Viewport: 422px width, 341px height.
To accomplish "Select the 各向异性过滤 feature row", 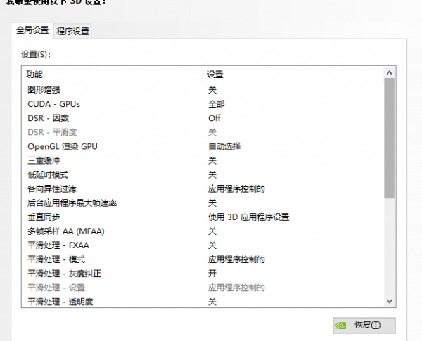I will [x=202, y=189].
